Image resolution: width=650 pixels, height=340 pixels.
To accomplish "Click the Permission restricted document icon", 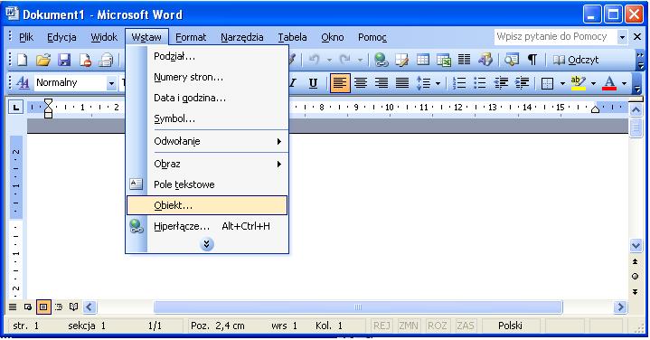I will pos(85,60).
